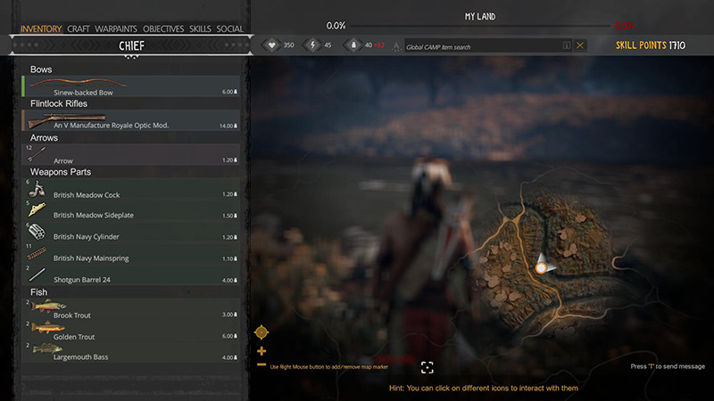Click the Golden Trout fish image
The image size is (714, 401).
tap(48, 327)
